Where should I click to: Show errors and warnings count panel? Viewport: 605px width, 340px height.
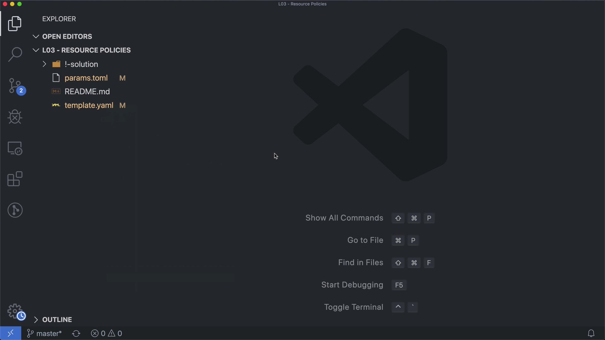click(x=107, y=333)
